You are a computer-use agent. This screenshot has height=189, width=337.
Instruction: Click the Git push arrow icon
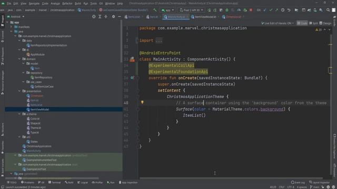point(276,10)
